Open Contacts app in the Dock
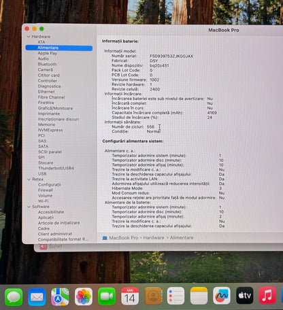This screenshot has height=310, width=283. (153, 296)
